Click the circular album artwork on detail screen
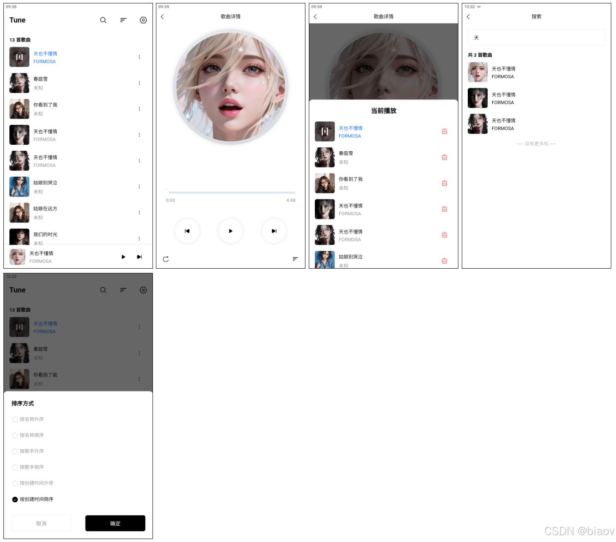This screenshot has height=542, width=616. [x=231, y=87]
